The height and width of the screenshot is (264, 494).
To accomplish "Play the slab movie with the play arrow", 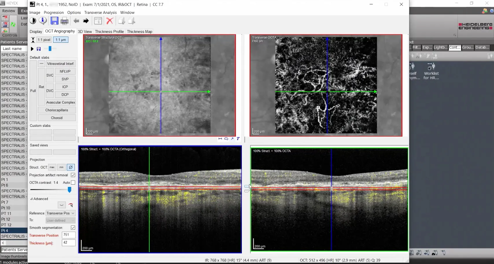I will pos(32,49).
